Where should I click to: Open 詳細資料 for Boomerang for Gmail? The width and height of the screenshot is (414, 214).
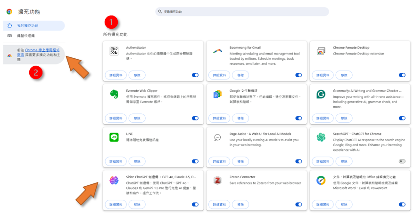tap(219, 75)
